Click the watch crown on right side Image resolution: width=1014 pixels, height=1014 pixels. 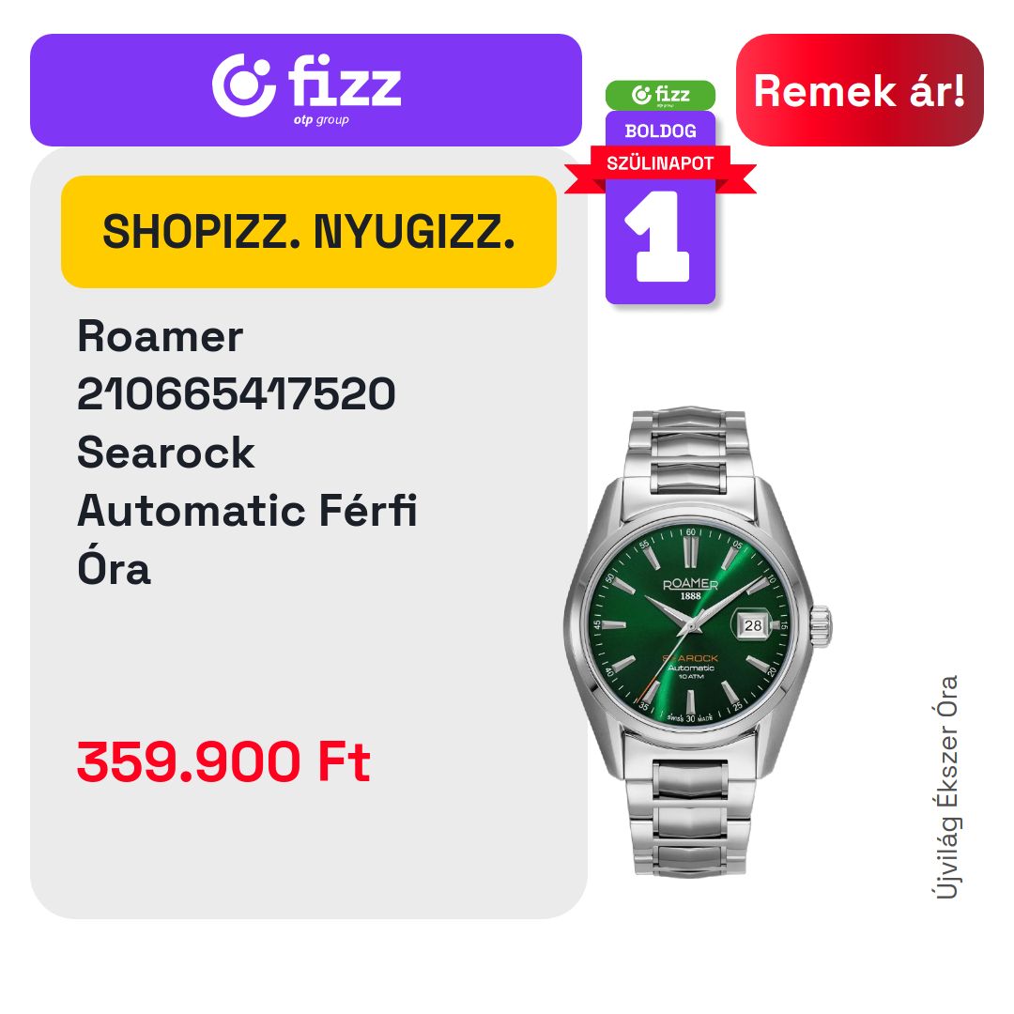point(822,626)
